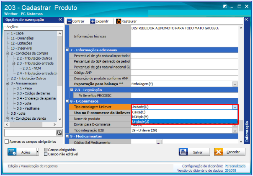253x176 pixels.
Task: Click the section search input field
Action: click(x=30, y=133)
